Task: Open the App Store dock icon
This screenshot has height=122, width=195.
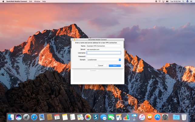Action: tap(157, 117)
